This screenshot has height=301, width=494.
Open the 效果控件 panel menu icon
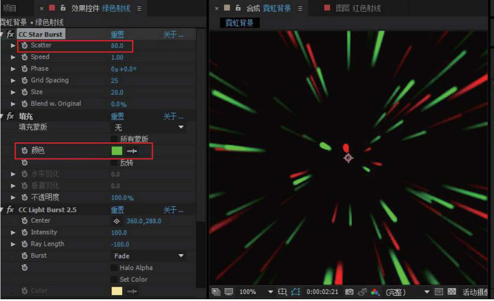[139, 8]
